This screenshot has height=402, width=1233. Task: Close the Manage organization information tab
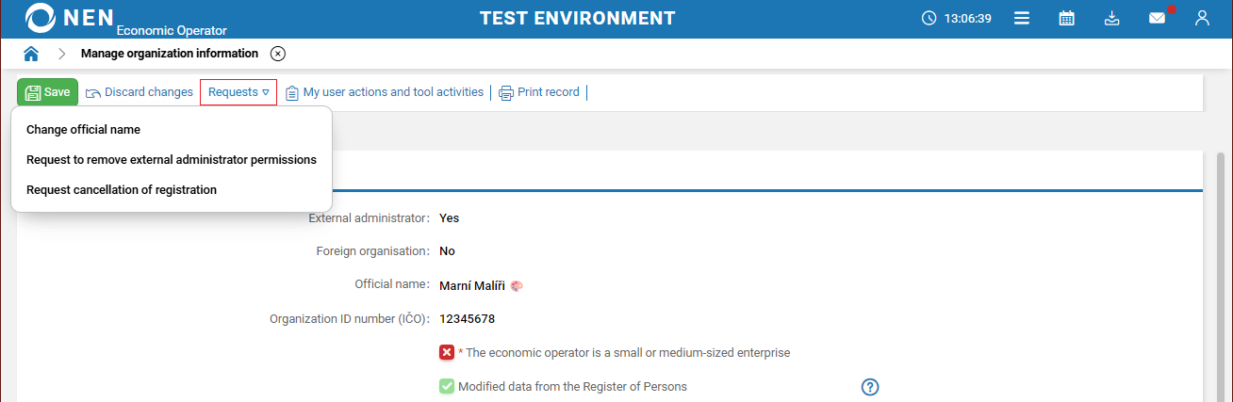pos(277,54)
